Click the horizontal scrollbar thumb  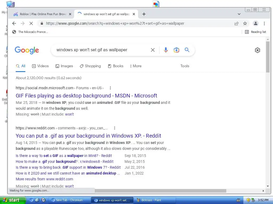point(160,191)
